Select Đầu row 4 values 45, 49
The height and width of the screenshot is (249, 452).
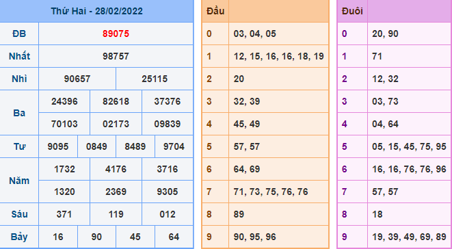247,124
